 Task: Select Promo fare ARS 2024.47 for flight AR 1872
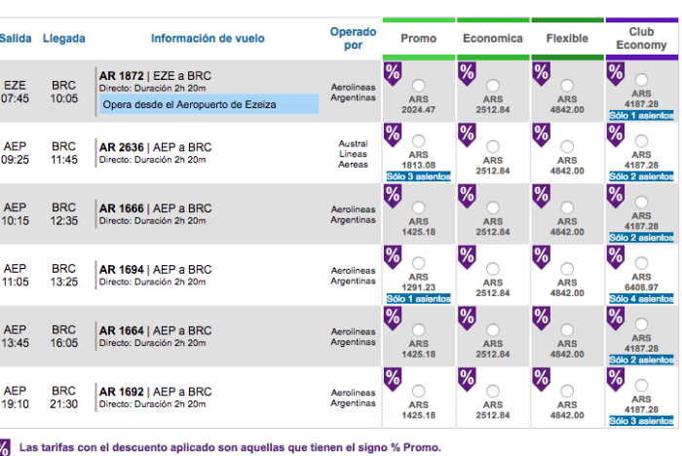(x=419, y=84)
